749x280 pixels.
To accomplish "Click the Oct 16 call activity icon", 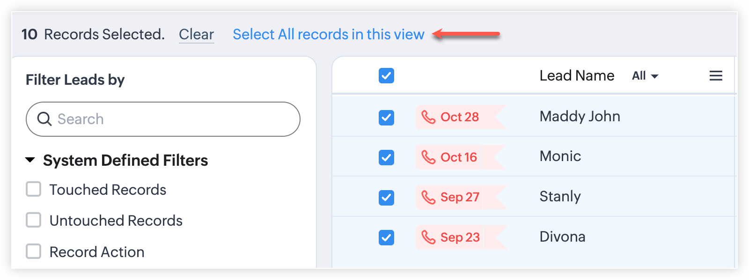I will pyautogui.click(x=428, y=157).
